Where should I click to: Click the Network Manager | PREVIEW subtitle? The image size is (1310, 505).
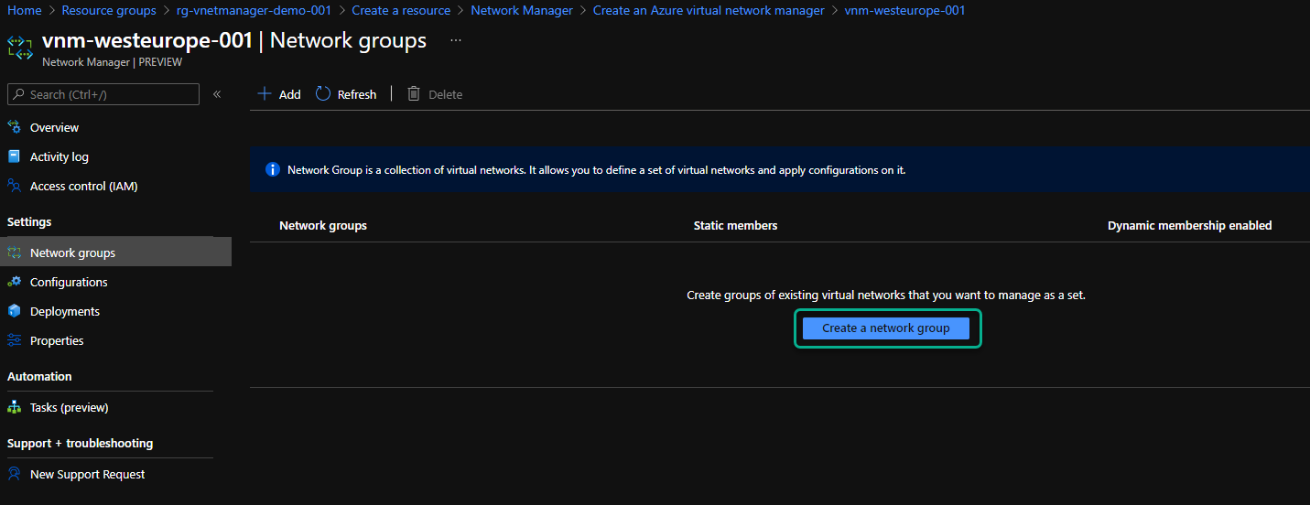112,62
